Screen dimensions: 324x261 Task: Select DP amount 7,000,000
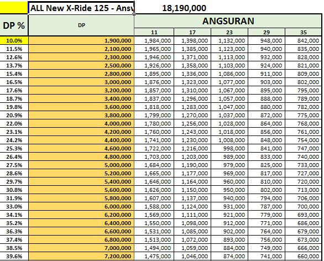tap(81, 248)
